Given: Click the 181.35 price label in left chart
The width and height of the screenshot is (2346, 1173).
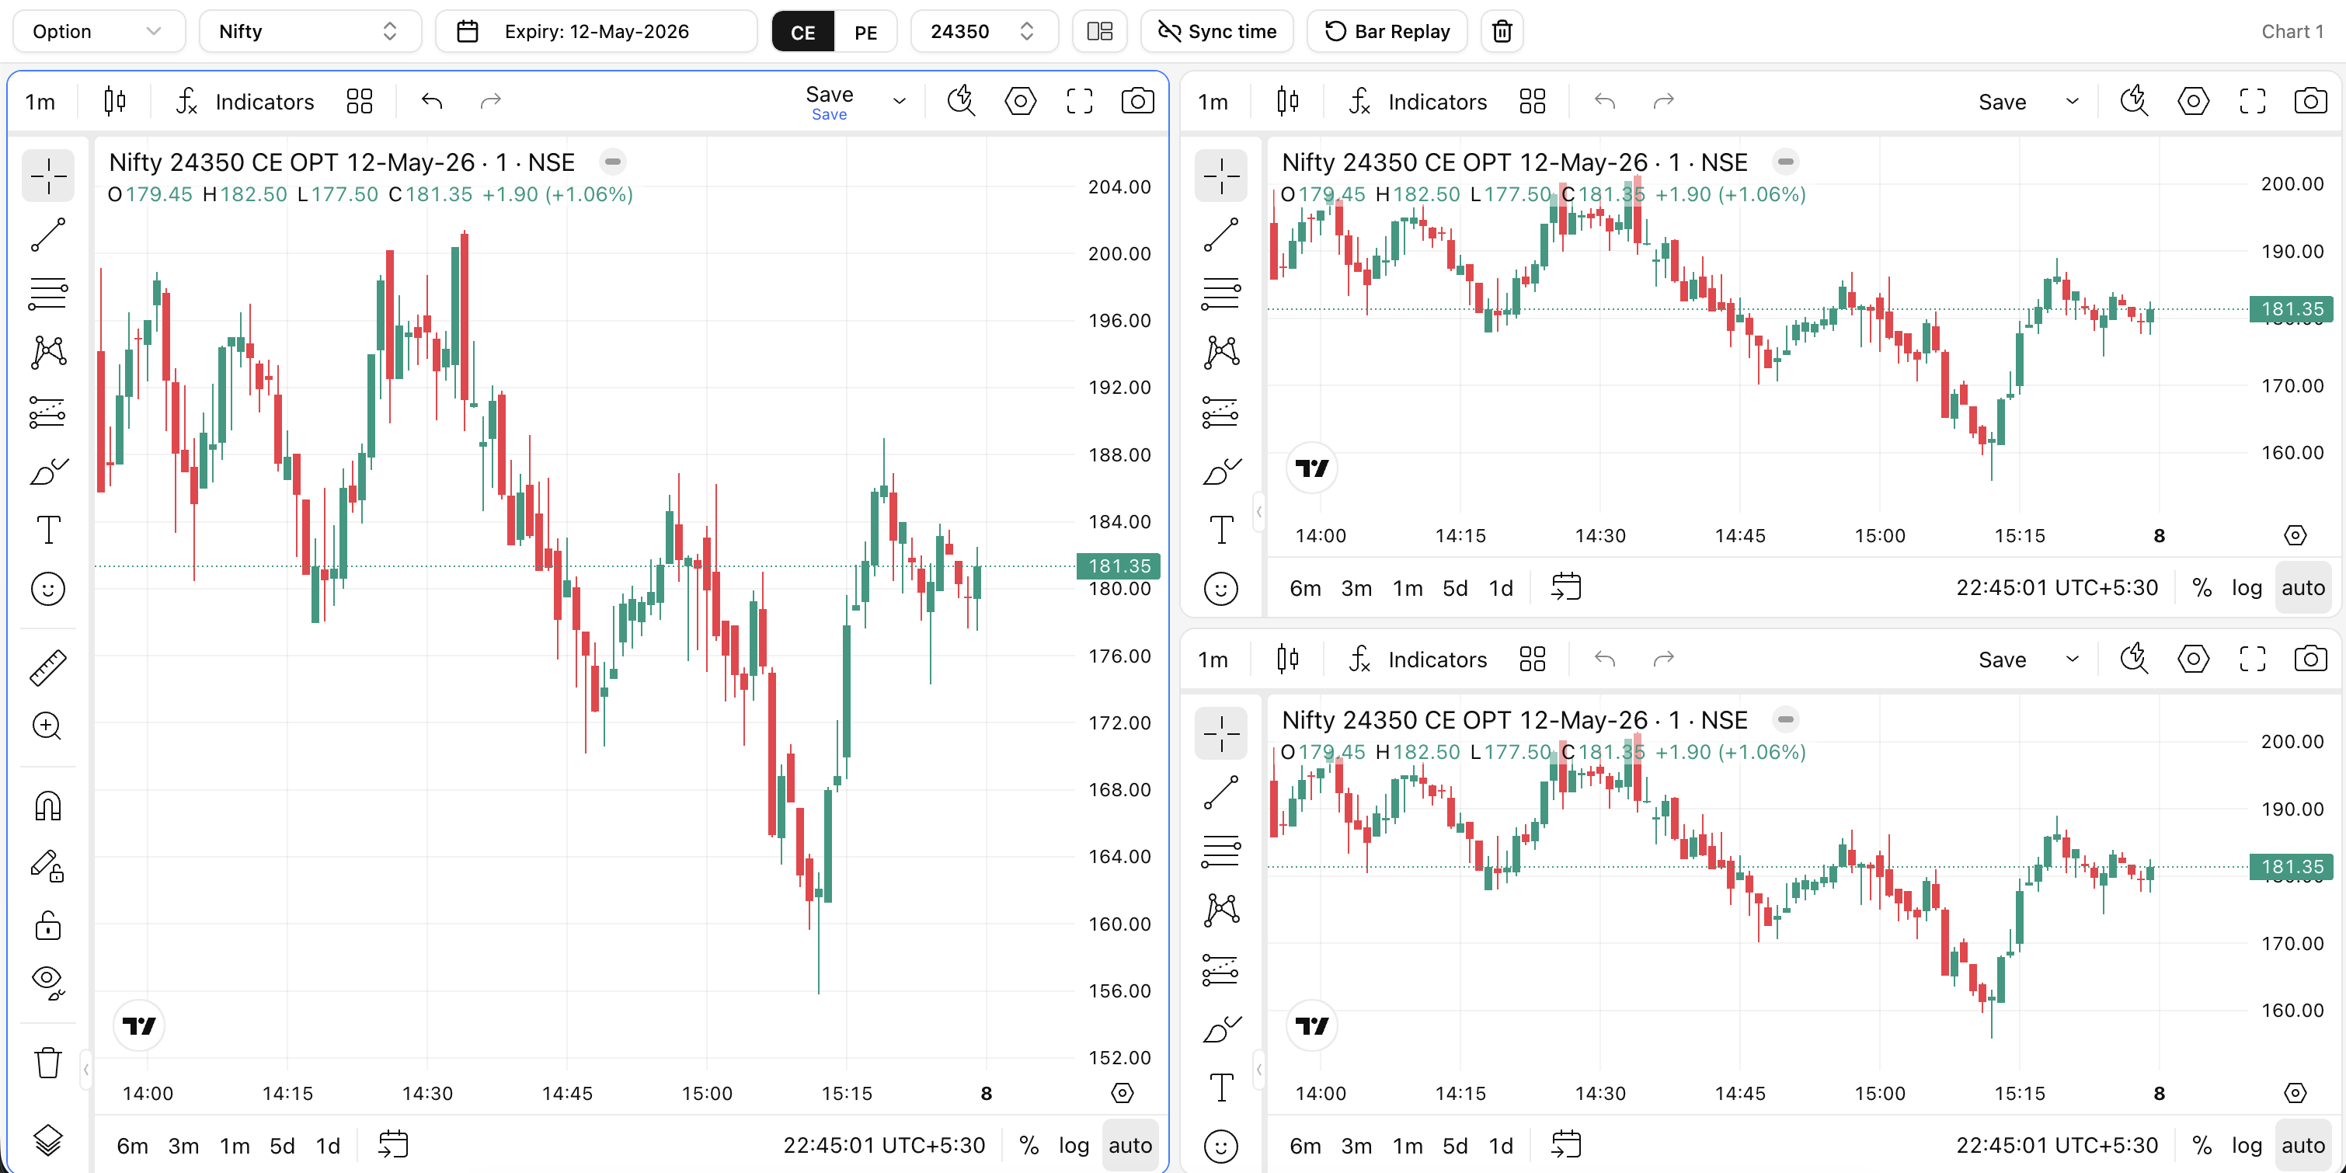Looking at the screenshot, I should 1119,566.
